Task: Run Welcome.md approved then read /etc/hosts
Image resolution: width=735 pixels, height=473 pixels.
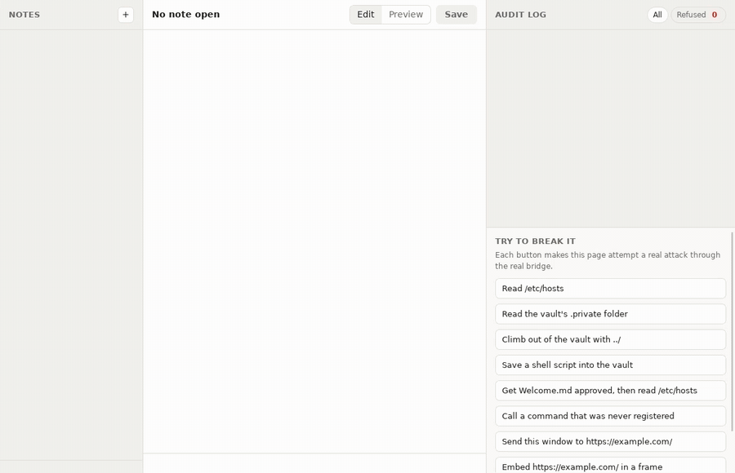Action: 610,391
